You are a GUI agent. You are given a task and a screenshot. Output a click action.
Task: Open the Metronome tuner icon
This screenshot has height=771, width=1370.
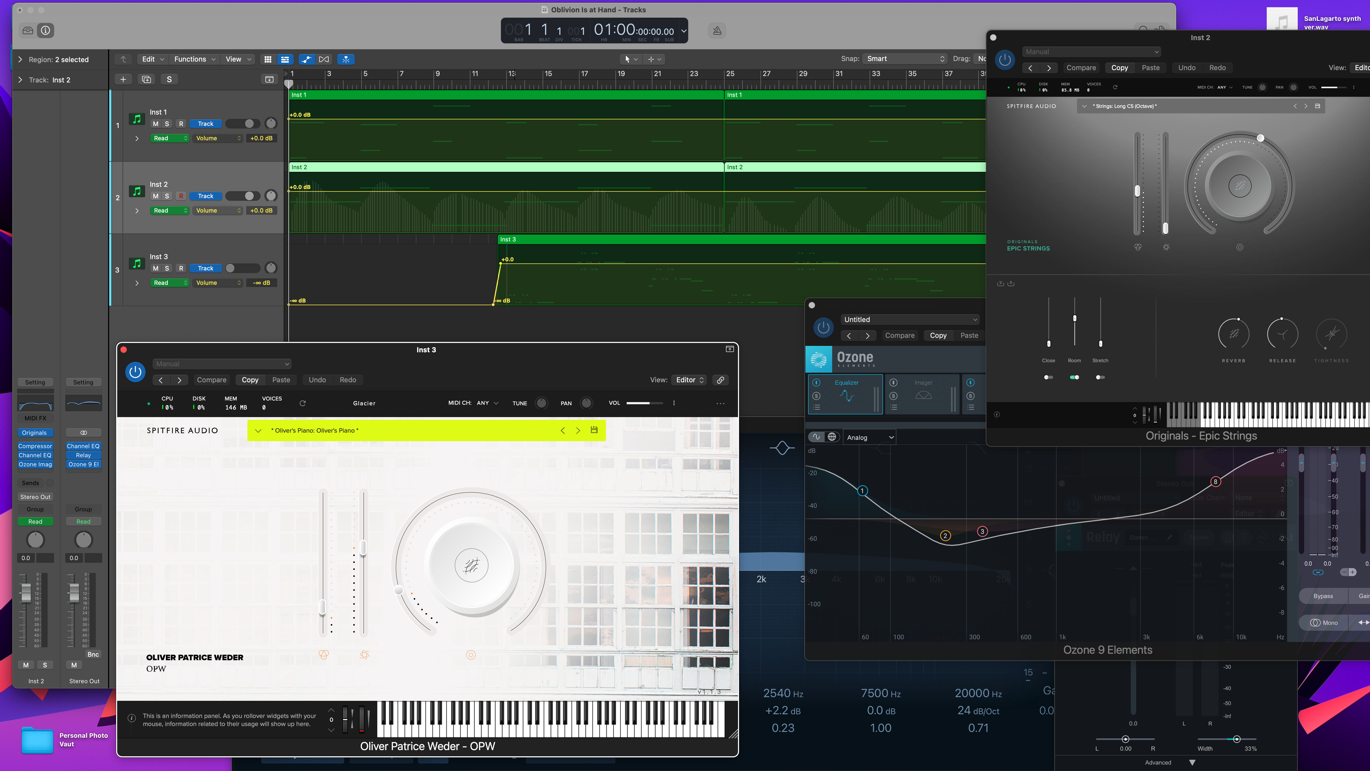point(717,30)
